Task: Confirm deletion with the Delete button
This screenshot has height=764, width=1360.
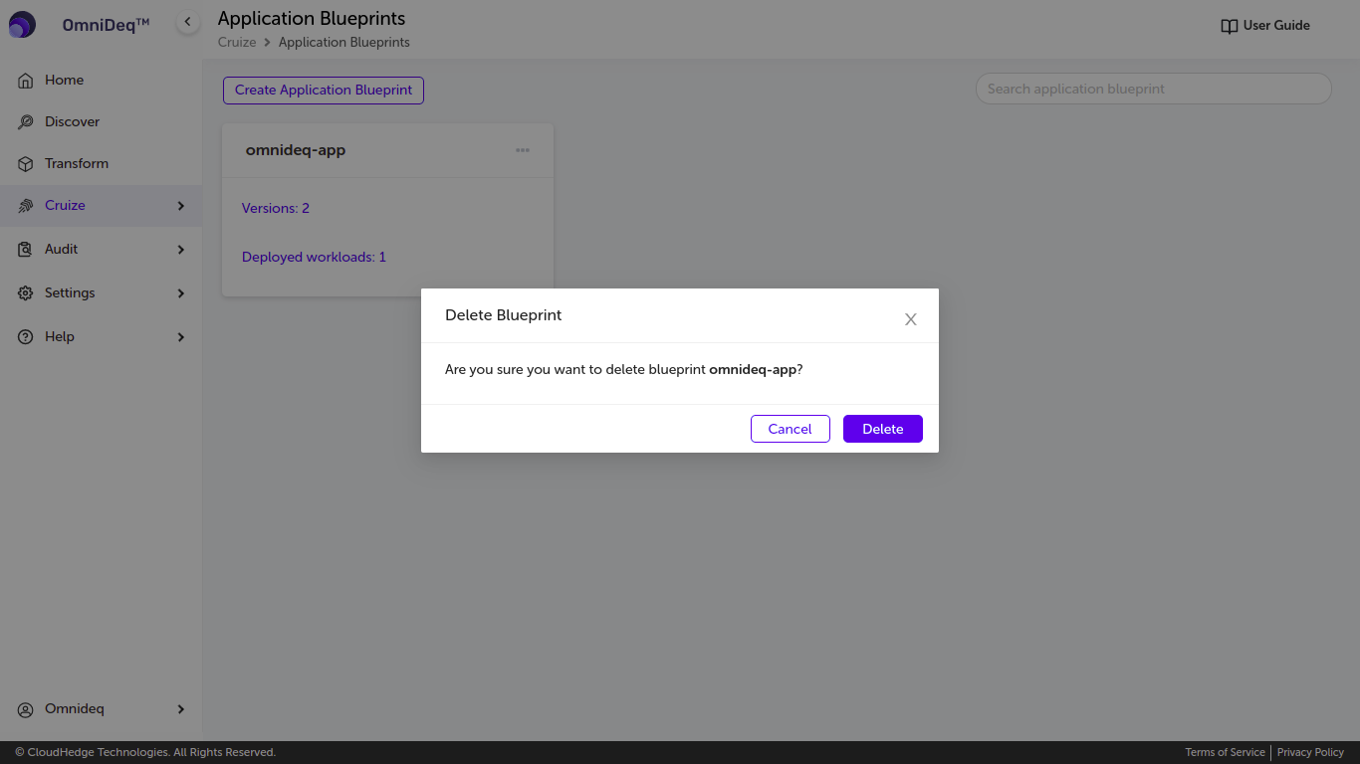Action: coord(883,429)
